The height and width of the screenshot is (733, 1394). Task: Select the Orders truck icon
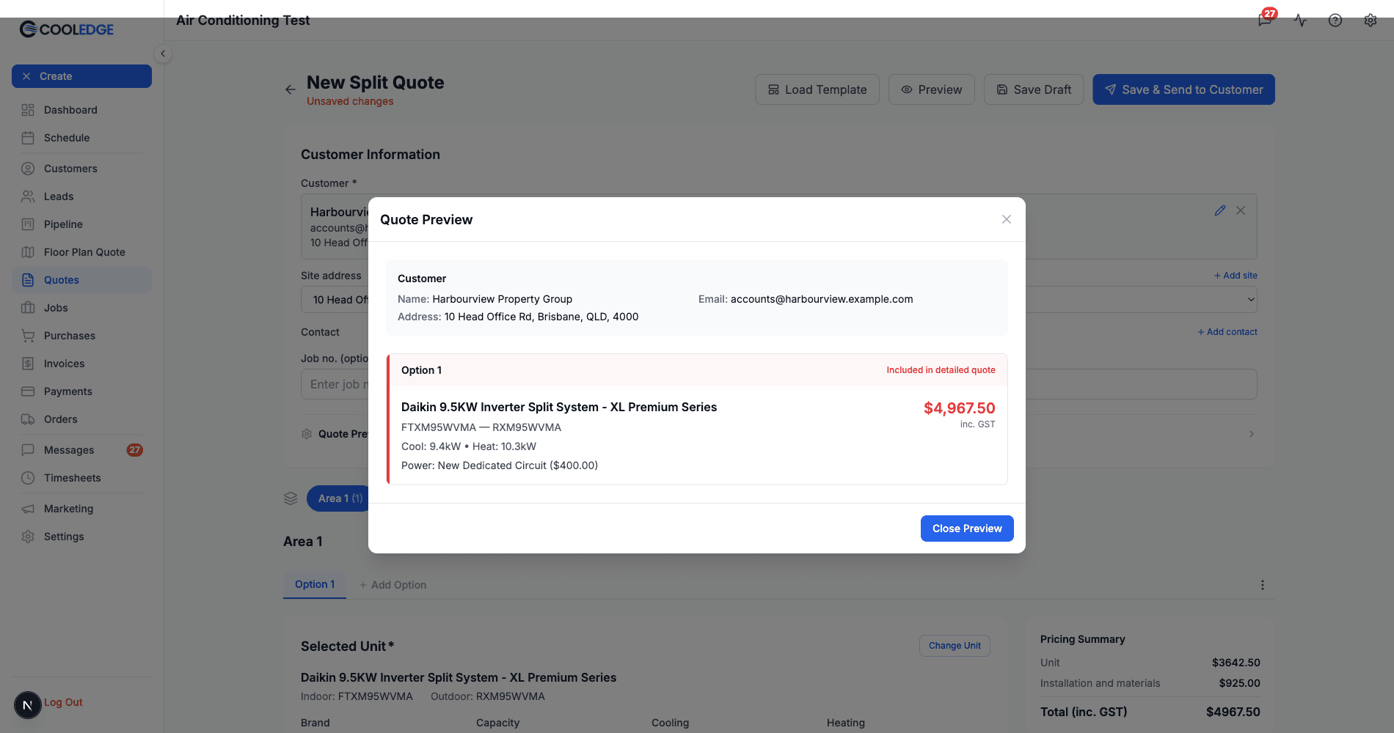click(x=28, y=419)
